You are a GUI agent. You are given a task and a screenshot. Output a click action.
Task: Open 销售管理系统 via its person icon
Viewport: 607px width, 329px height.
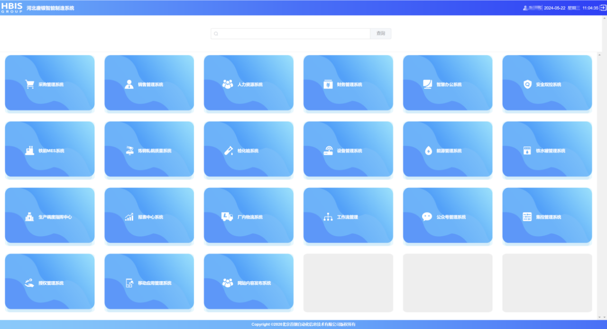click(129, 84)
